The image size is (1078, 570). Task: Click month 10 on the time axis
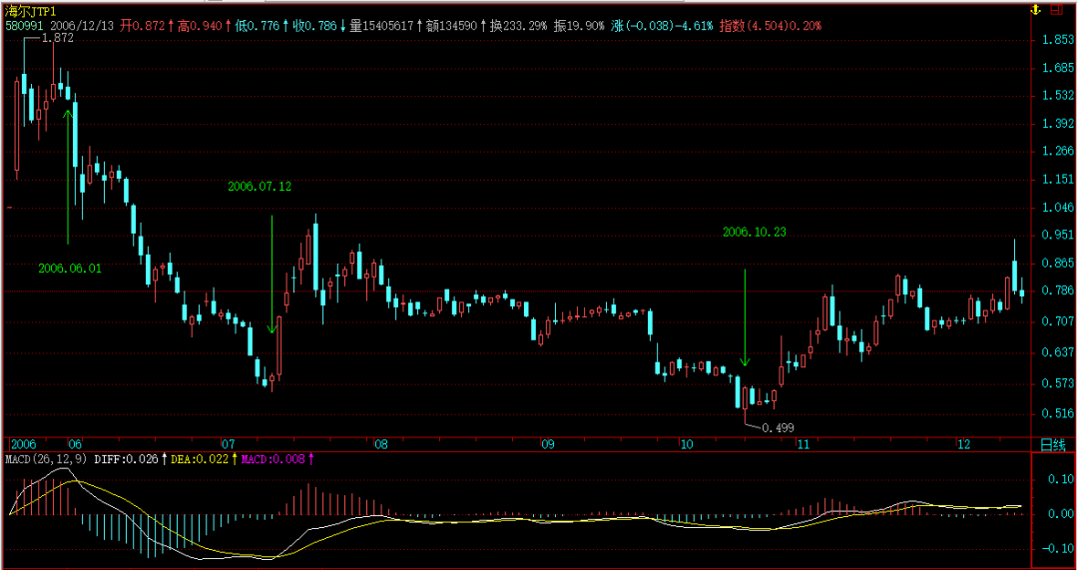[x=686, y=444]
